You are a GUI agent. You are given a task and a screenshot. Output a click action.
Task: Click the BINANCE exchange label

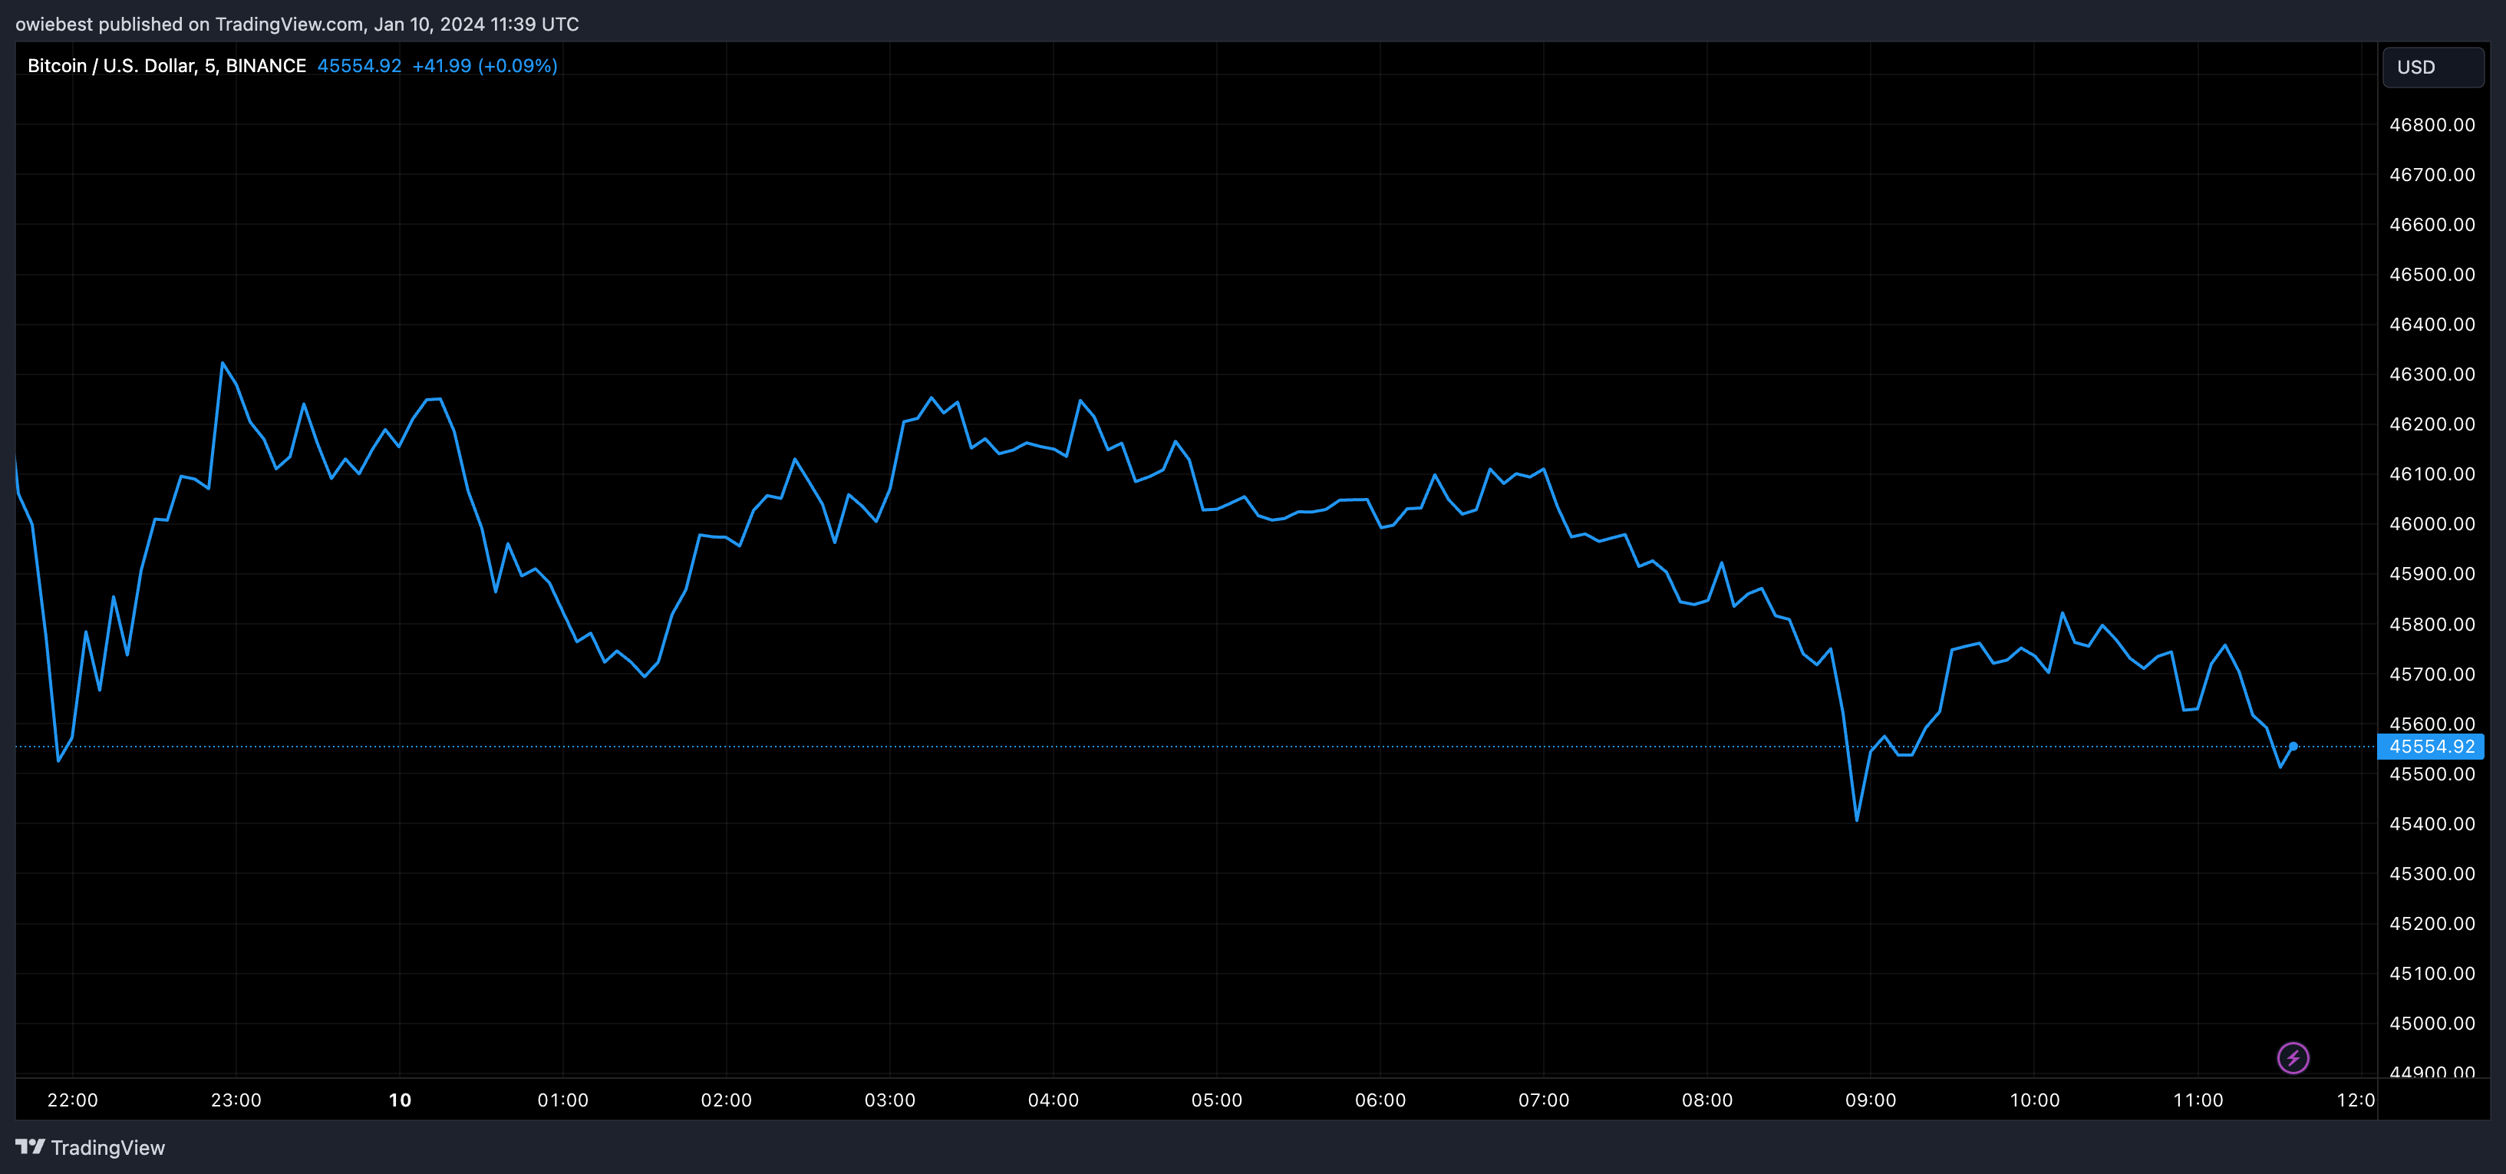(x=268, y=65)
